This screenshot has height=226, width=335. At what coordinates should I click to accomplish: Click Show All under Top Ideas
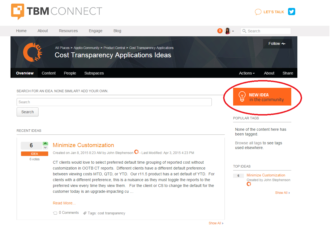tap(282, 193)
